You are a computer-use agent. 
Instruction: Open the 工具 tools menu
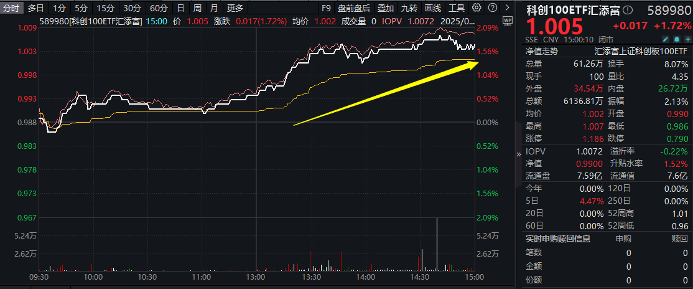pos(457,8)
